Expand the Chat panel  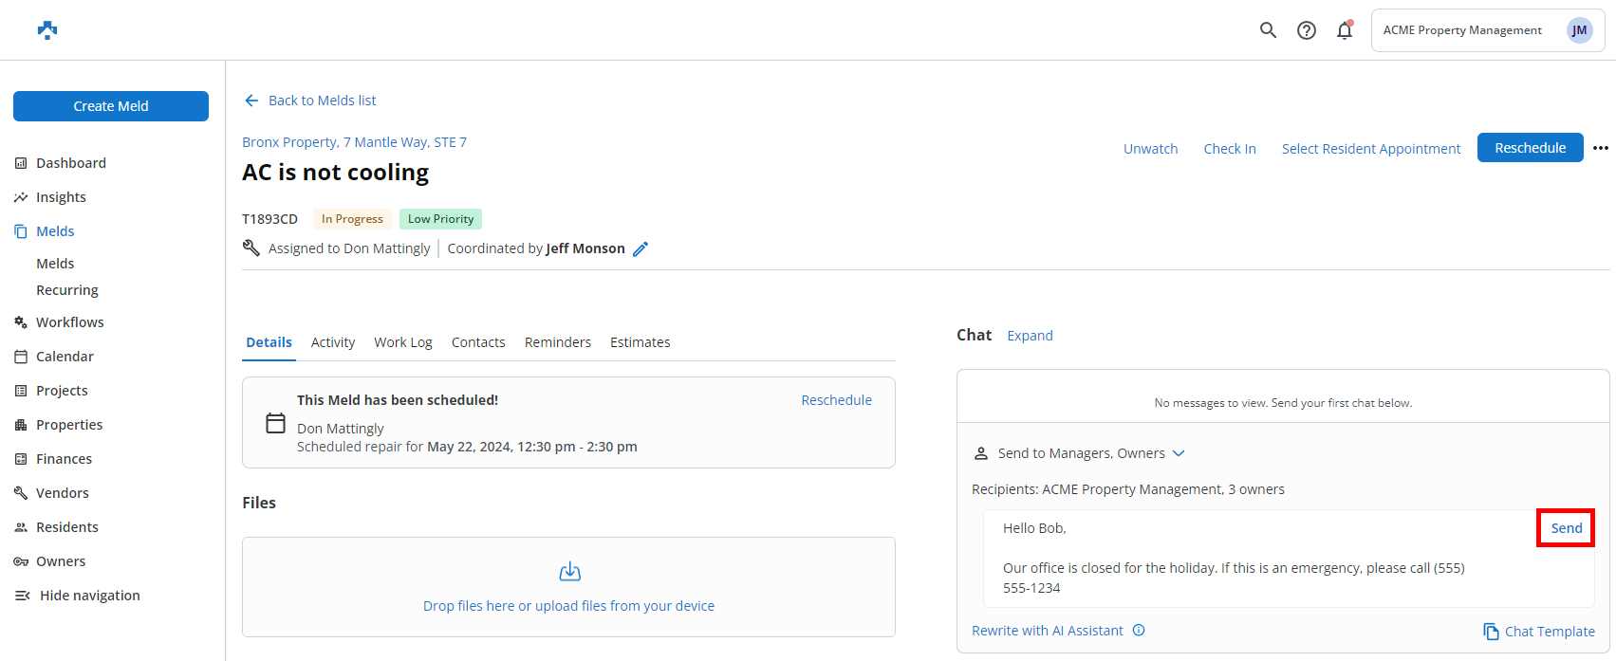tap(1030, 336)
